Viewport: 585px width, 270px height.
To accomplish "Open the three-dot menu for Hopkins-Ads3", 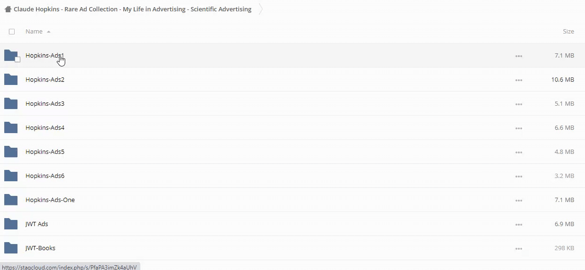I will click(x=518, y=104).
